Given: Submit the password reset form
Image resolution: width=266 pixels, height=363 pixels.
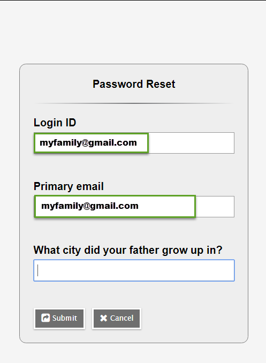Looking at the screenshot, I should [x=59, y=319].
